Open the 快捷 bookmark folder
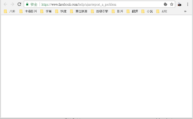This screenshot has height=119, width=193. click(x=61, y=11)
